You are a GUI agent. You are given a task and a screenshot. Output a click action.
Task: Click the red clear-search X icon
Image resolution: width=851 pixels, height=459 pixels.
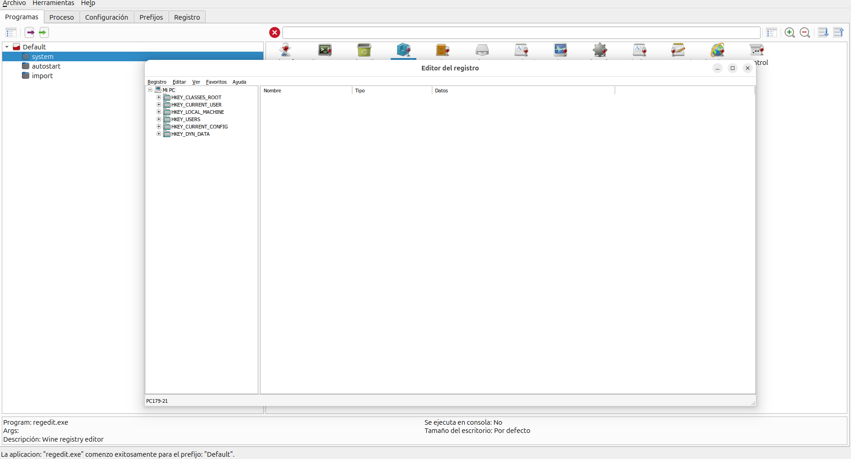pos(275,32)
